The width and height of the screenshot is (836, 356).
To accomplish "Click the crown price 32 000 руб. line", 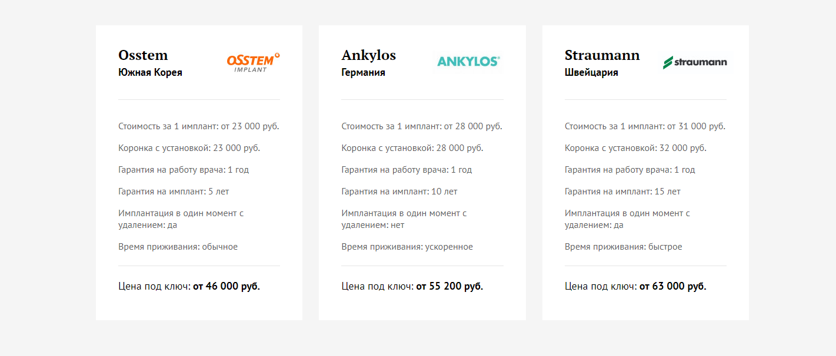I will (636, 148).
